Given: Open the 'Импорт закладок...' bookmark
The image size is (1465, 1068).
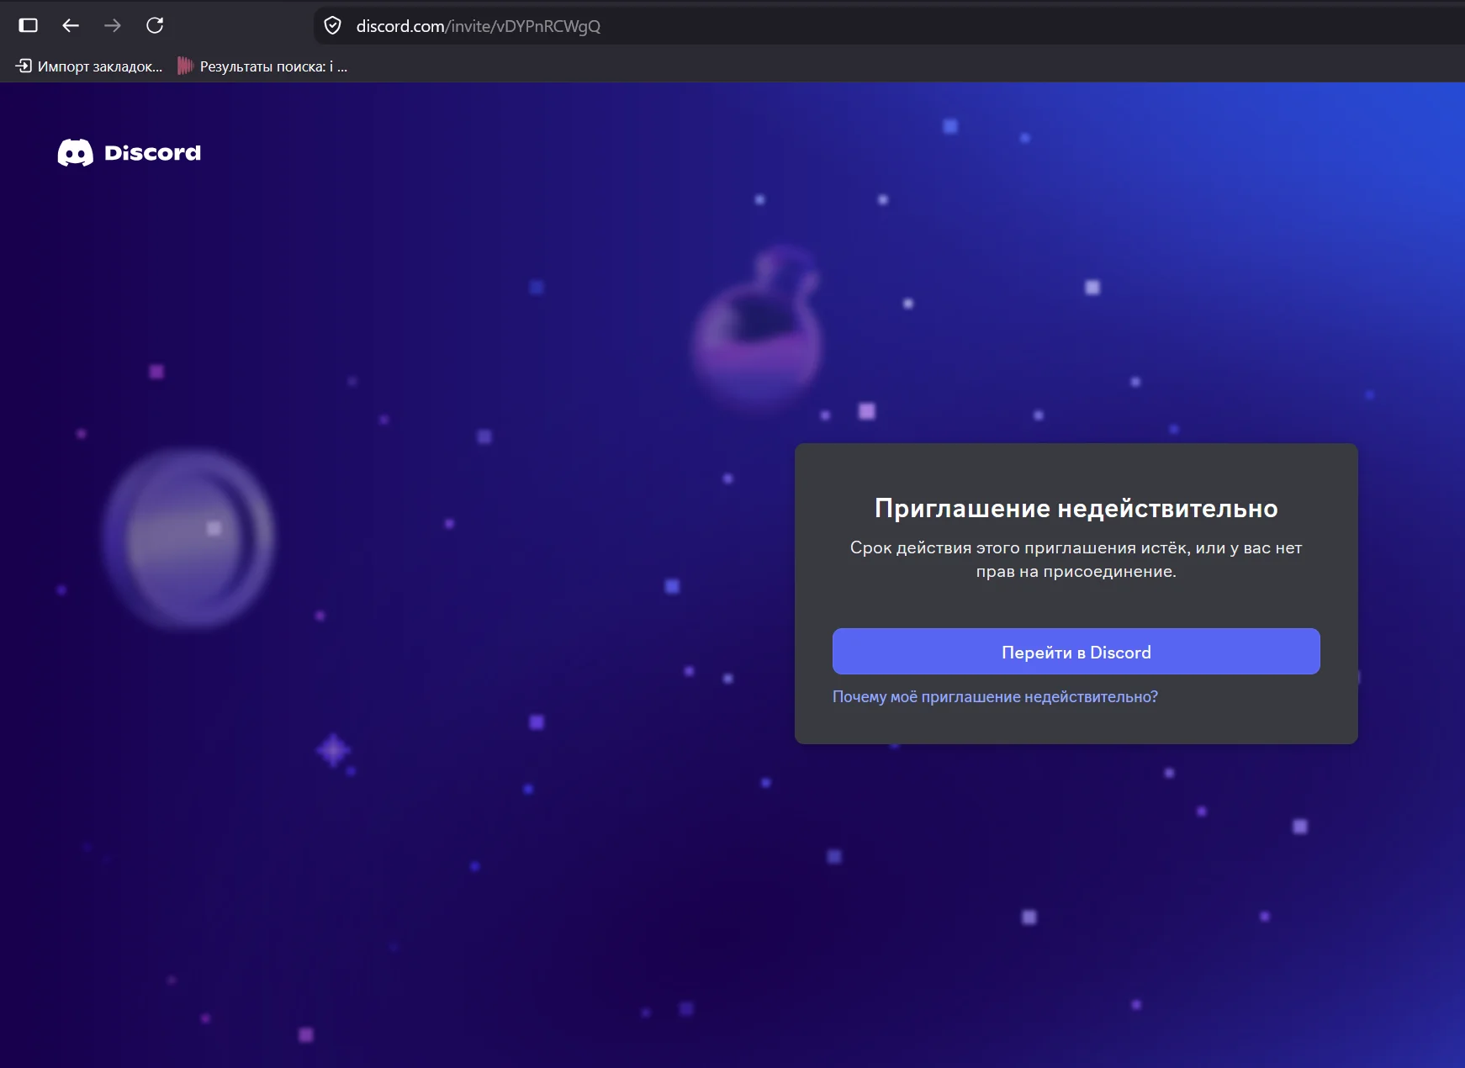Looking at the screenshot, I should (x=89, y=66).
